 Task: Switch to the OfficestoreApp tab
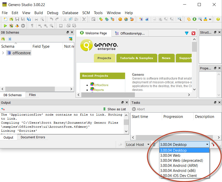tap(131, 33)
